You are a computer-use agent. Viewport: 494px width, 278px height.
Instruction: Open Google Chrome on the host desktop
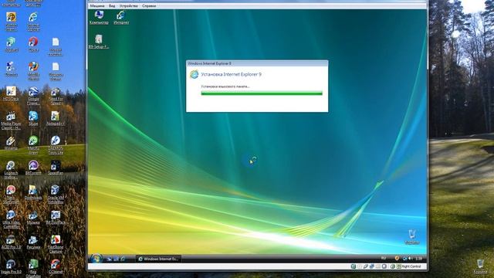click(x=33, y=96)
